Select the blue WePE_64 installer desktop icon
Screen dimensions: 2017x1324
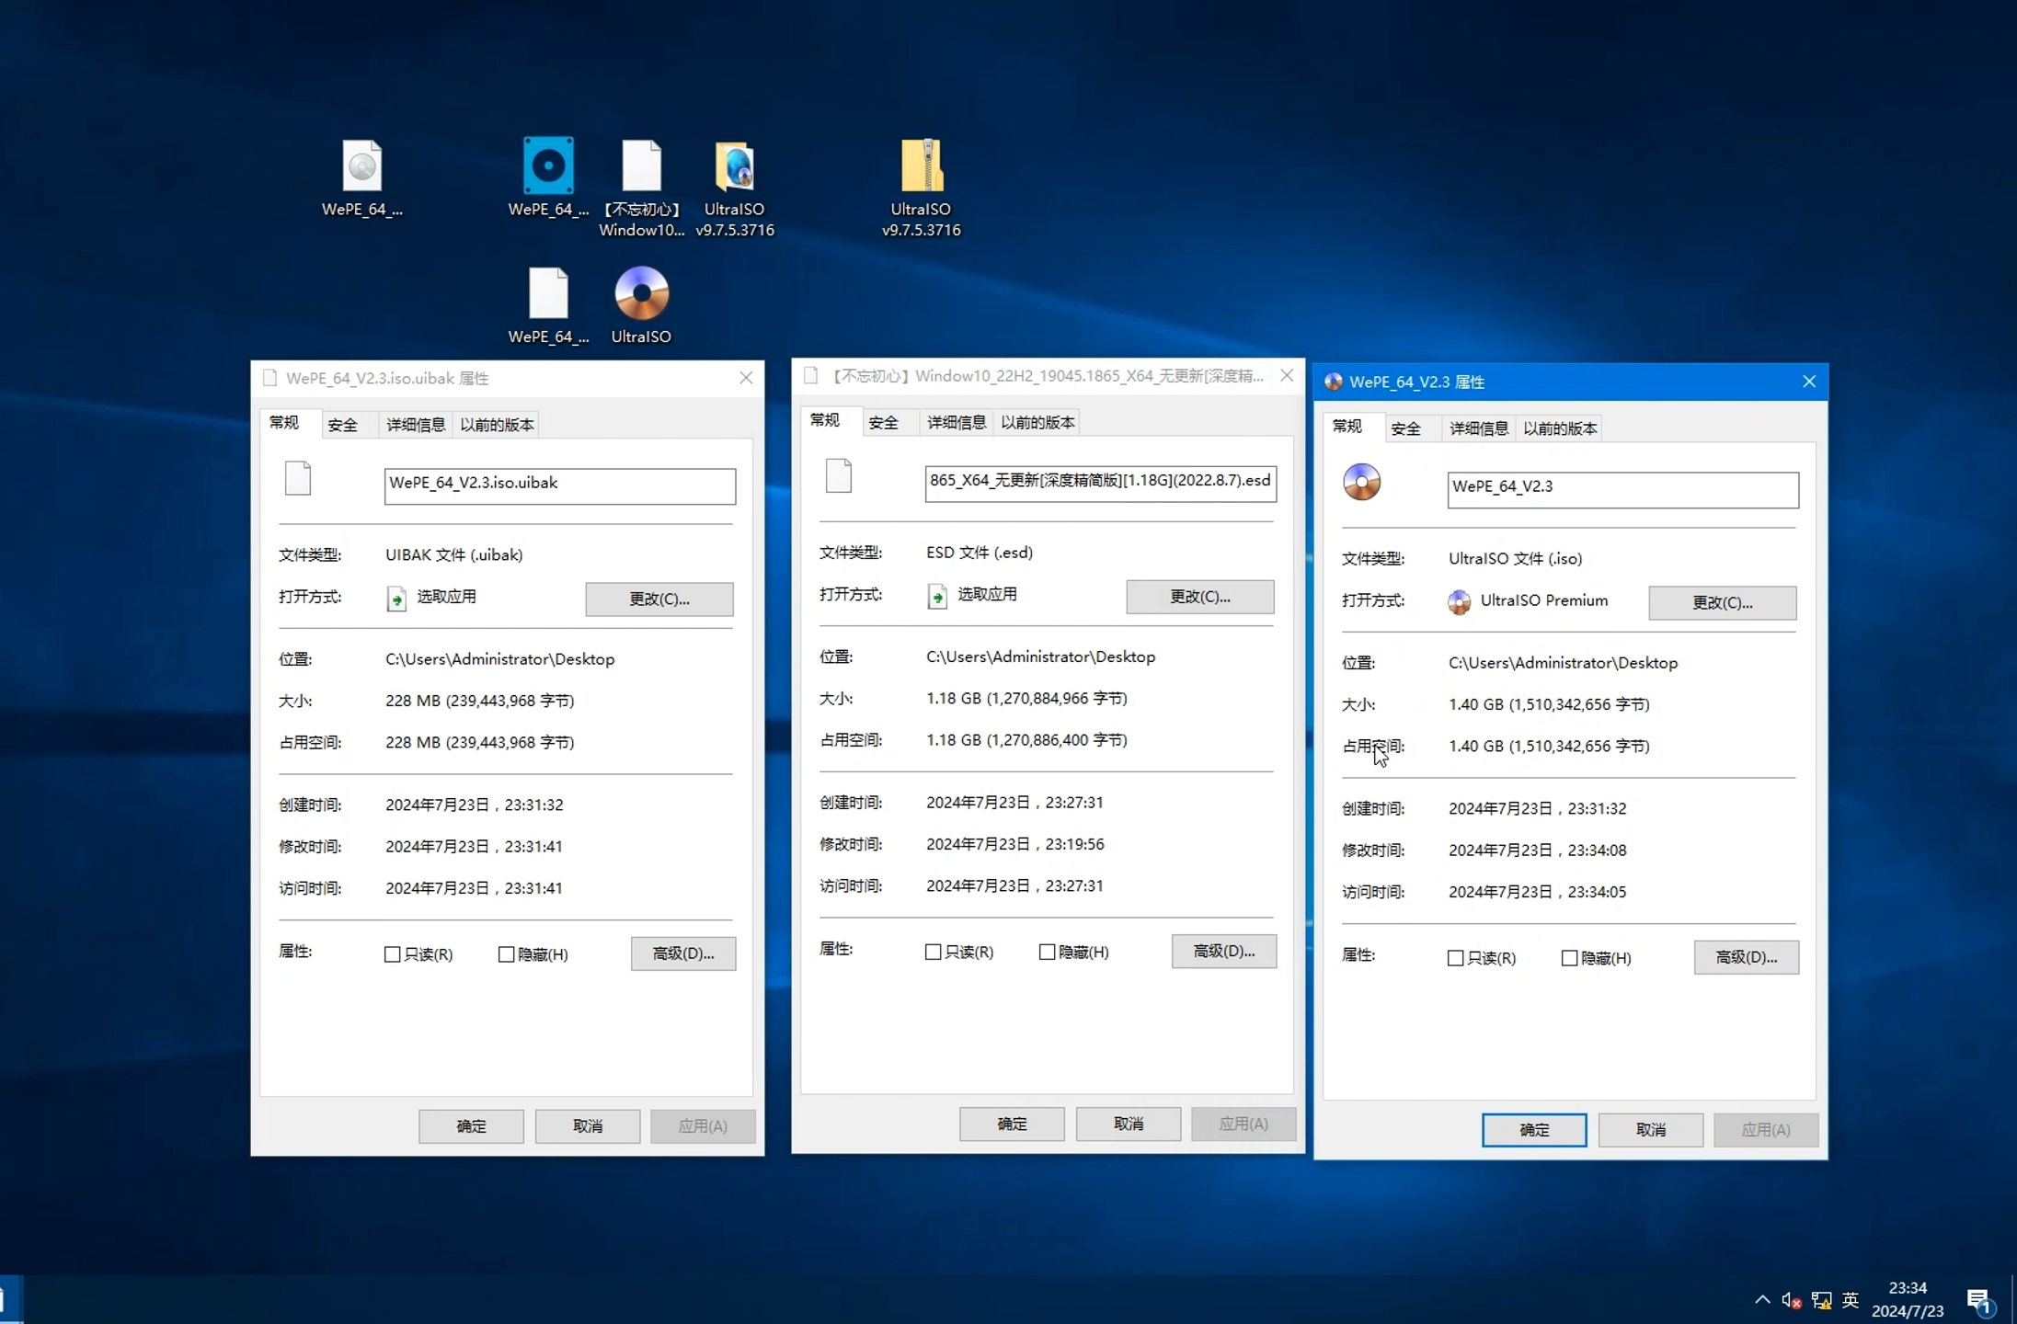click(548, 167)
